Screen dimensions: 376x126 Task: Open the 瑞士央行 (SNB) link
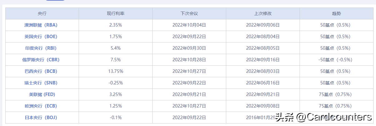42,83
